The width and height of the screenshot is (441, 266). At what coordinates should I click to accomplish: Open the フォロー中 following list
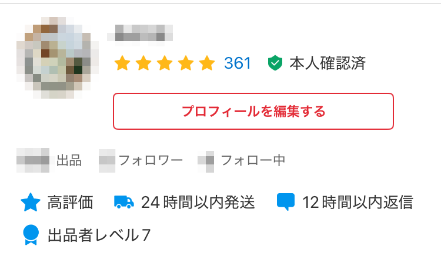click(x=242, y=160)
